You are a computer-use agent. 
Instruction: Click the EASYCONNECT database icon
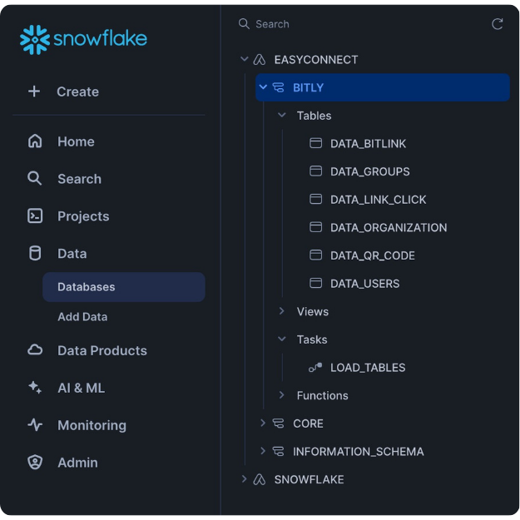point(260,60)
